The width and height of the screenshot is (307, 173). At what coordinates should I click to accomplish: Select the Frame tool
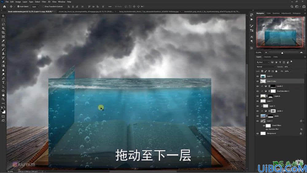click(x=3, y=37)
